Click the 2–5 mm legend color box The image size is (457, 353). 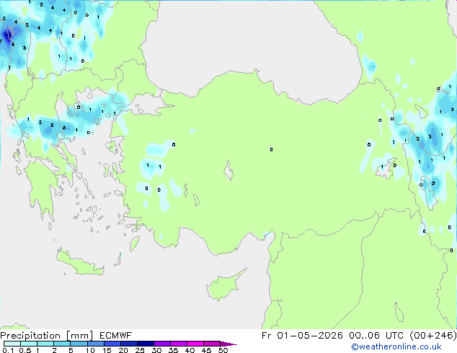point(62,344)
